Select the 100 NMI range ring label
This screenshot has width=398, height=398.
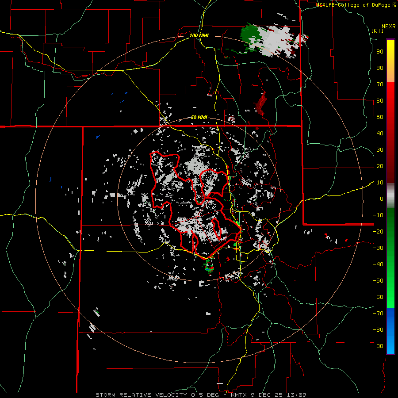point(199,35)
